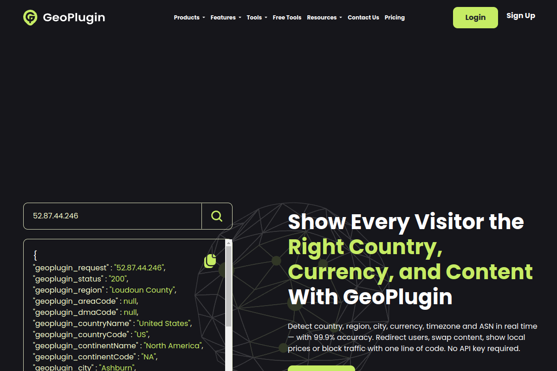Screen dimensions: 557x371
Task: Click the "Show Every Visitor the" headline
Action: coord(406,222)
